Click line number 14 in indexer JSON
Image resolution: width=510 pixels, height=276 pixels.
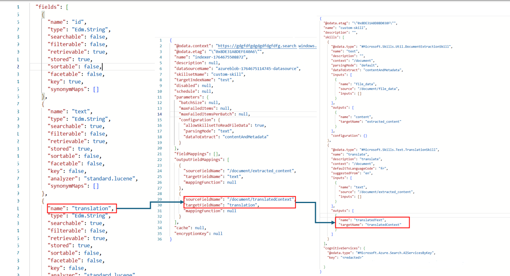(x=160, y=114)
